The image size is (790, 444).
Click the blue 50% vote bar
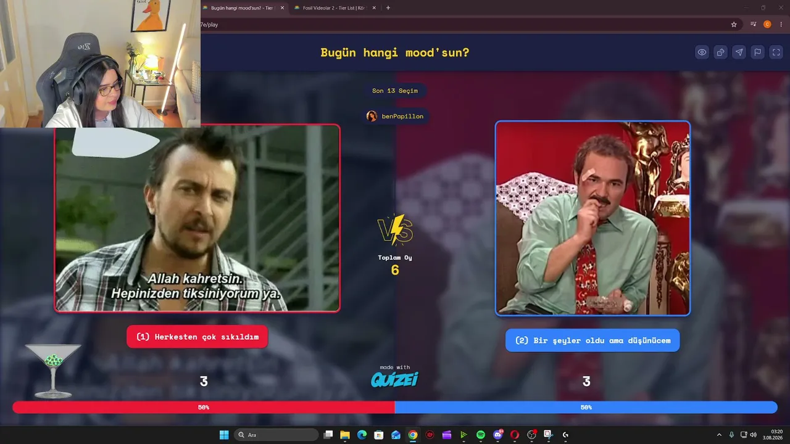pos(586,407)
